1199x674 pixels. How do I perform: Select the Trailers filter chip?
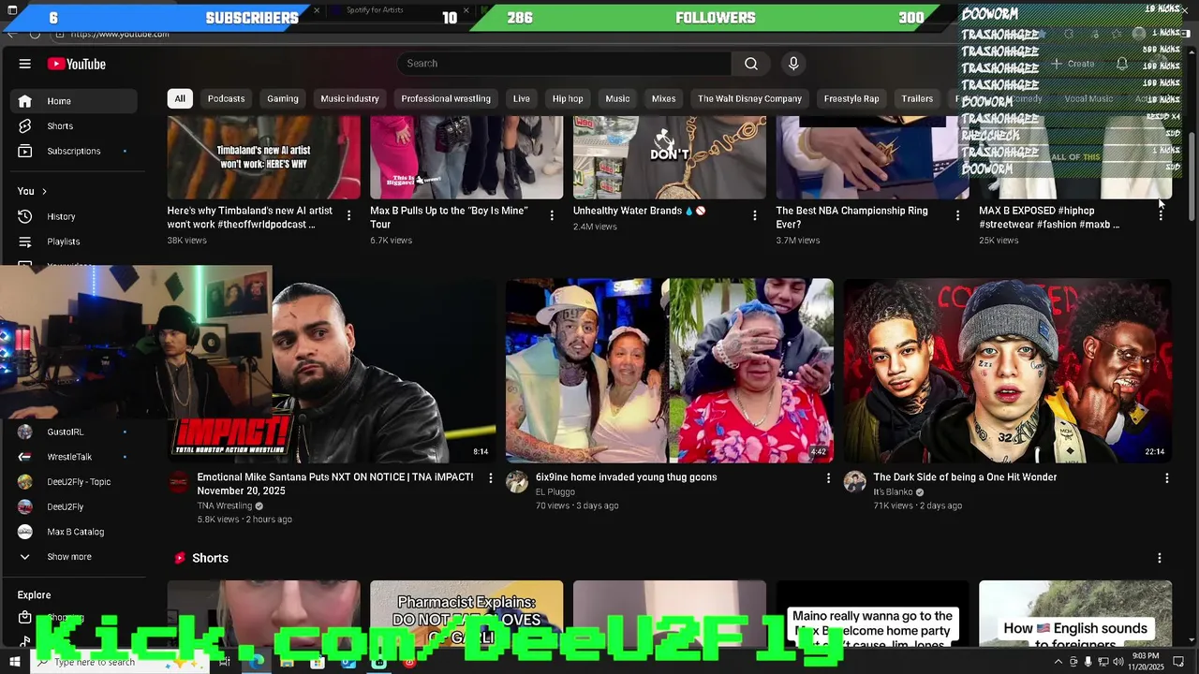917,98
